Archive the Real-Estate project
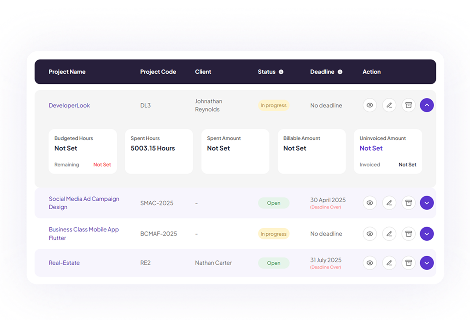The height and width of the screenshot is (320, 470). click(x=408, y=263)
